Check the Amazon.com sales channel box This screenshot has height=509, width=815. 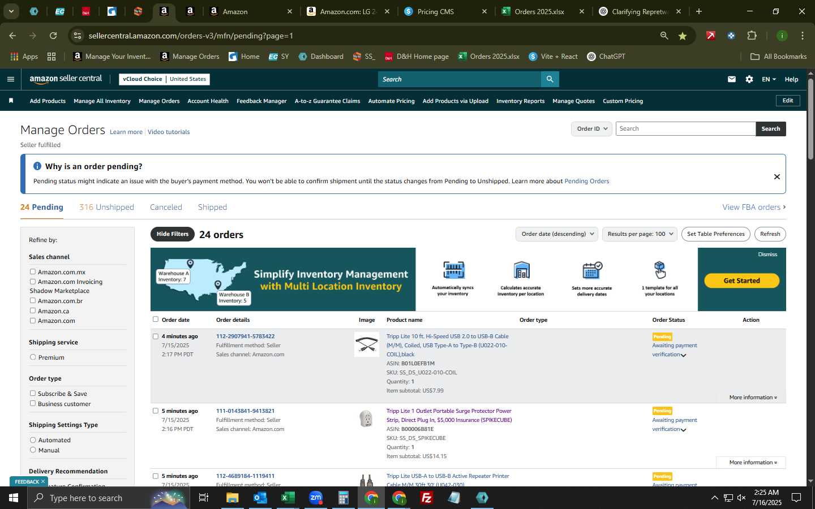pyautogui.click(x=33, y=321)
